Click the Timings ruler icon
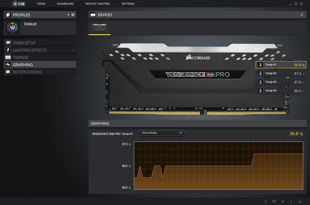This screenshot has width=310, height=205. (x=8, y=57)
